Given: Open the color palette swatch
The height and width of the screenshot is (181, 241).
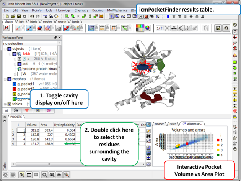Looking at the screenshot, I should [x=140, y=28].
